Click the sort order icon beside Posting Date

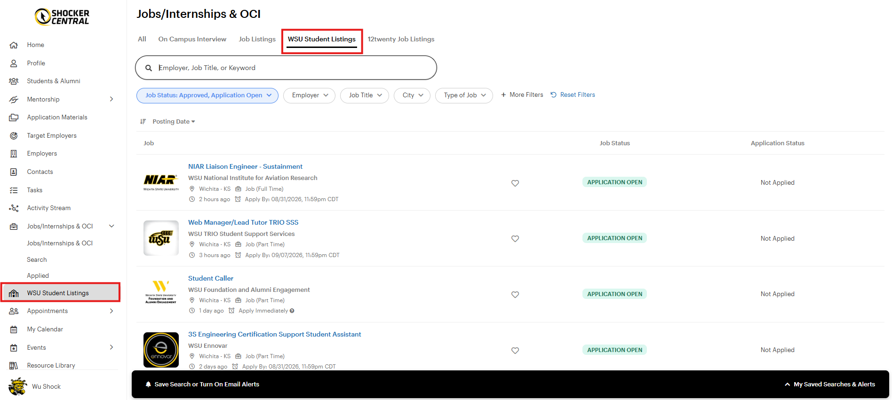(x=143, y=122)
